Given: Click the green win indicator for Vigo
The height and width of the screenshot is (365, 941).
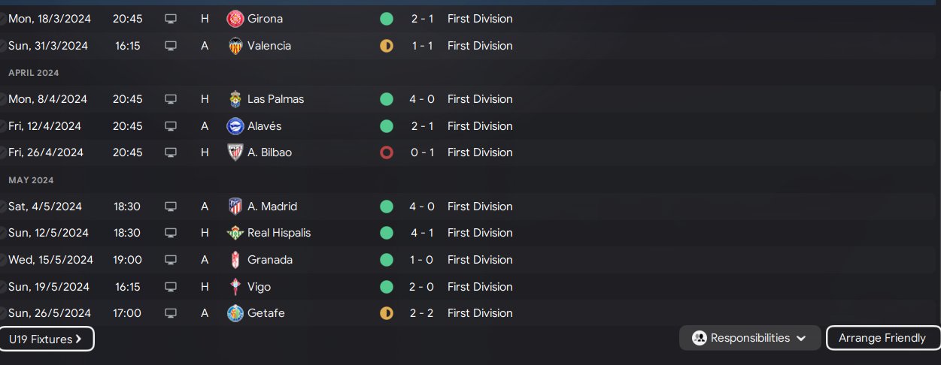Looking at the screenshot, I should tap(387, 287).
